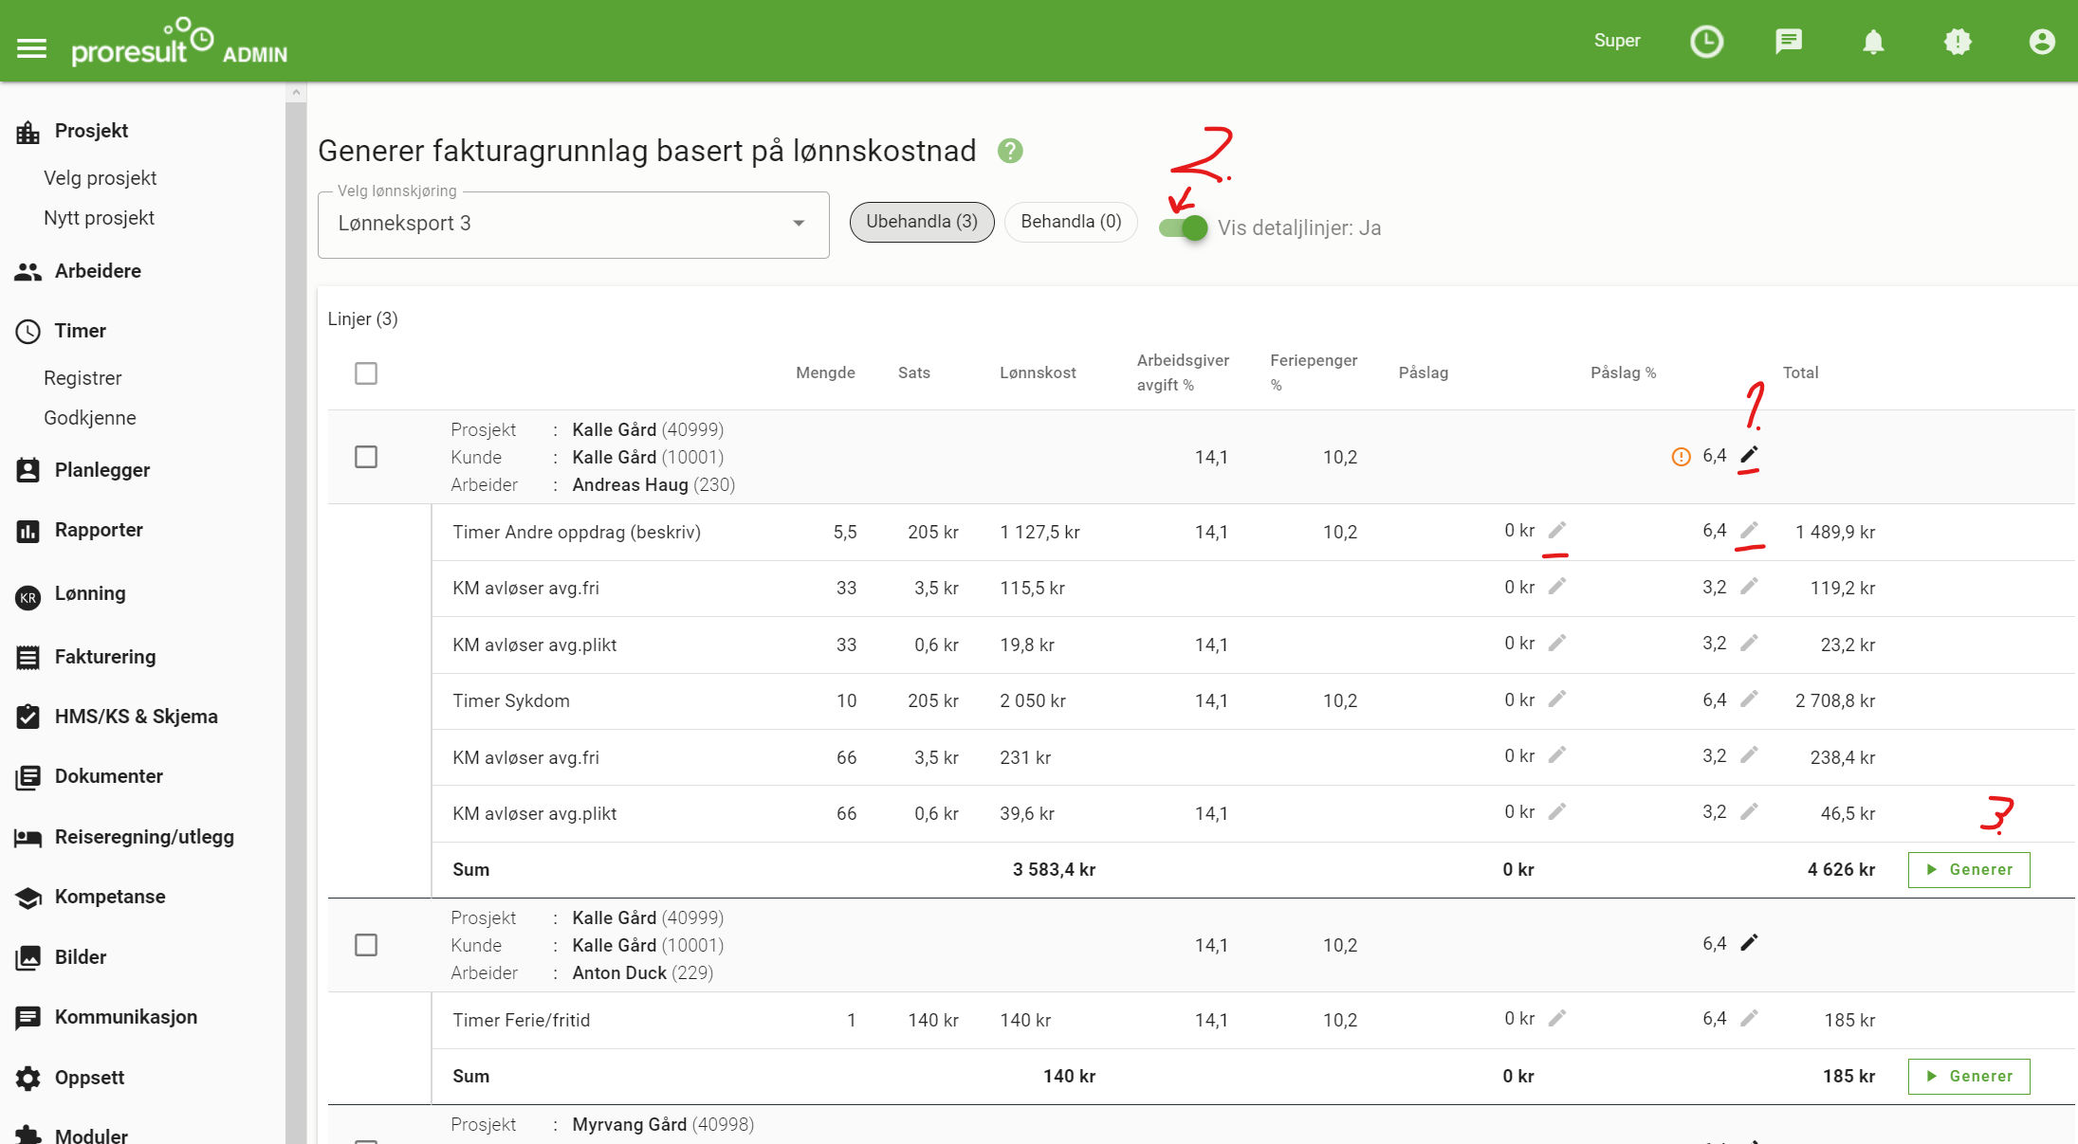Edit Påslag kr on Timer Sykdom row
Screen dimensions: 2078x1144
coord(1557,699)
